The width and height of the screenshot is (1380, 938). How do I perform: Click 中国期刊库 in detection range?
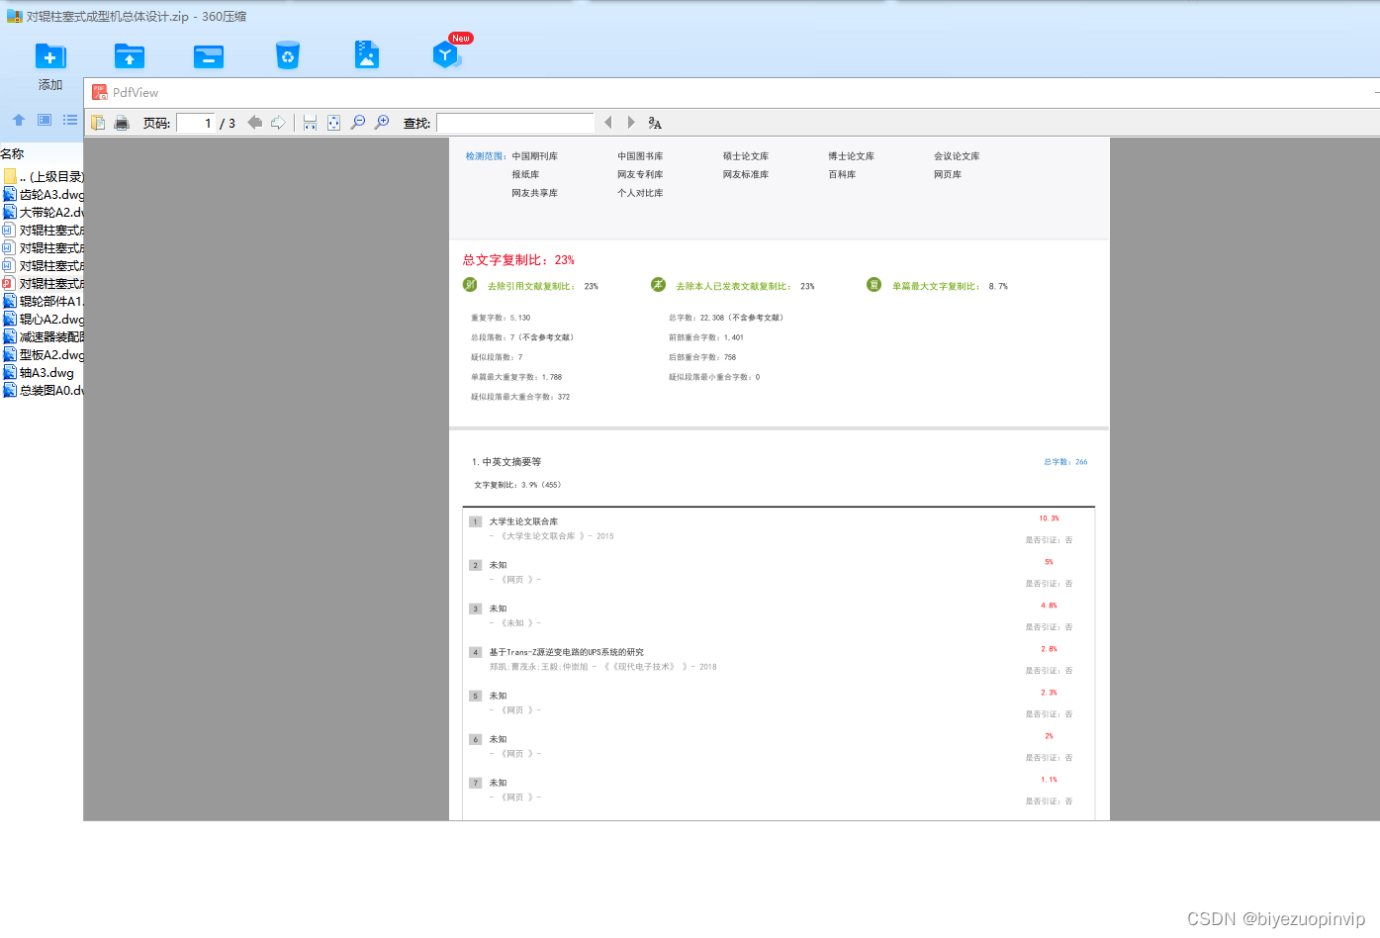coord(534,156)
